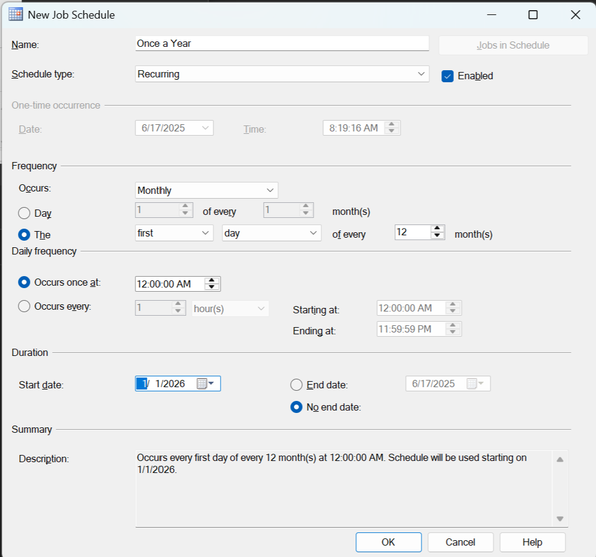Open the Help button

click(x=532, y=542)
